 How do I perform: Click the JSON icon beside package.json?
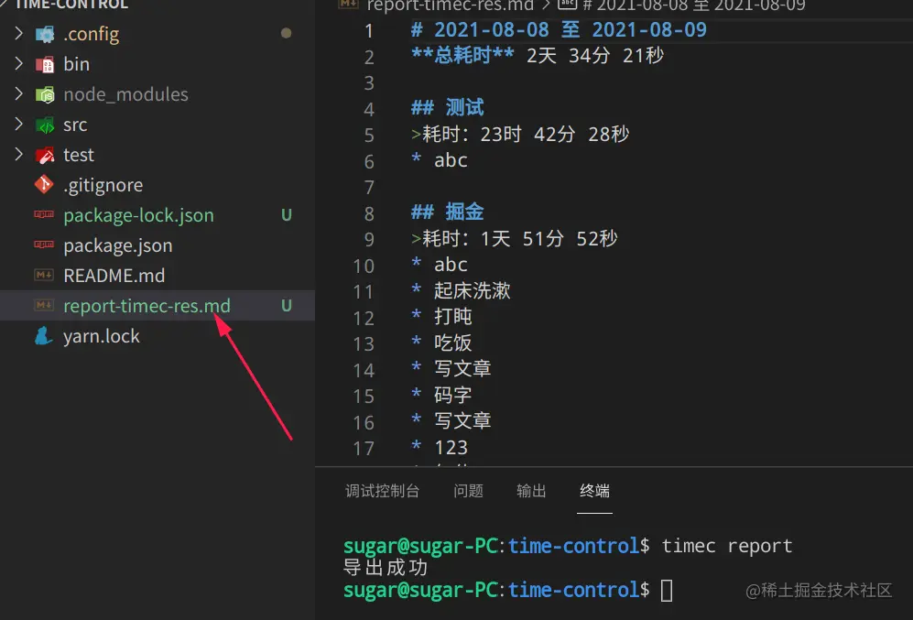coord(43,245)
